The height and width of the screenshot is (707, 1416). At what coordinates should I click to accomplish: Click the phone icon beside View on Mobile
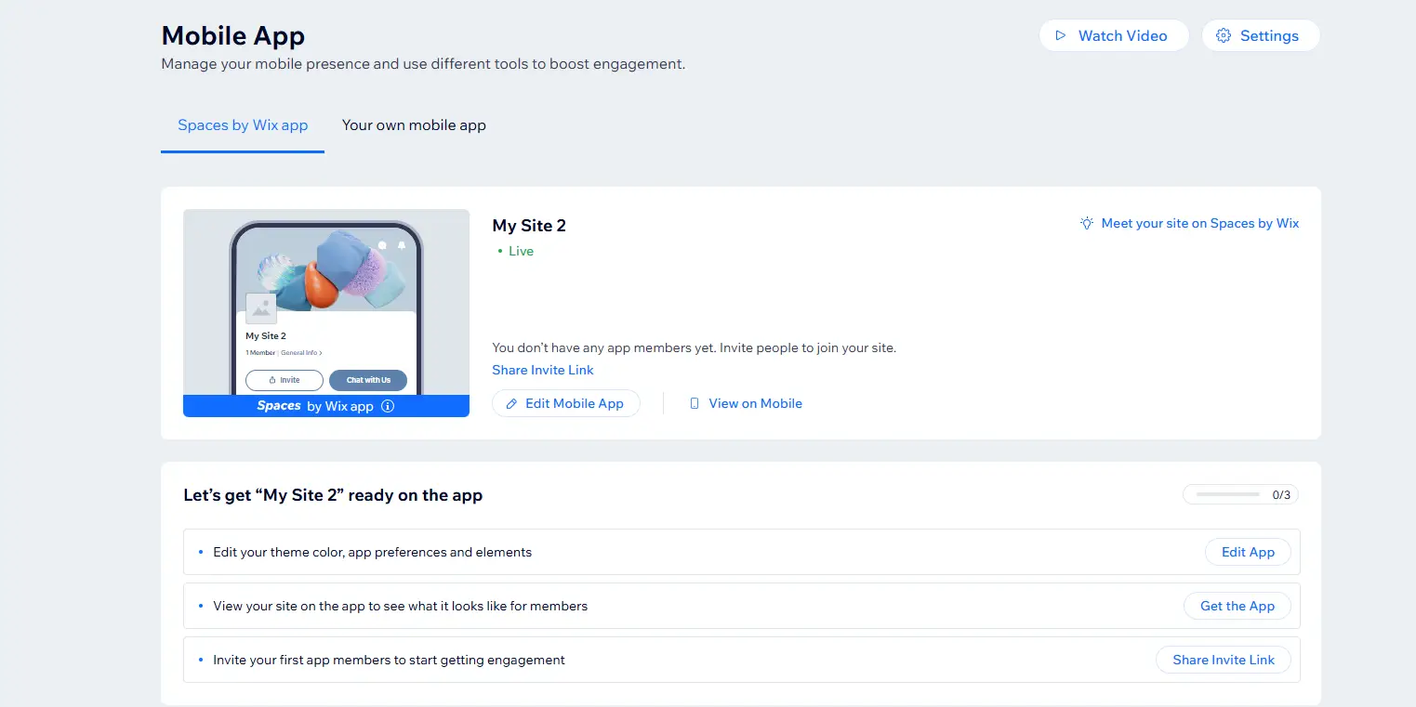695,403
